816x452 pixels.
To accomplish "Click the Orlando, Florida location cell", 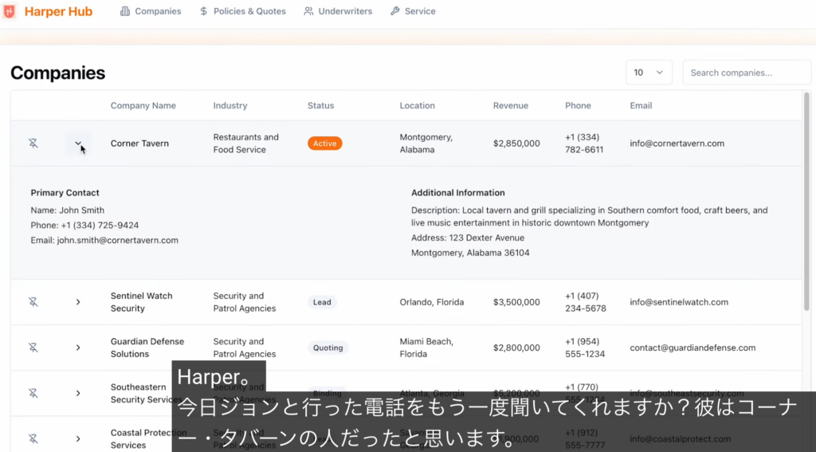I will coord(431,302).
